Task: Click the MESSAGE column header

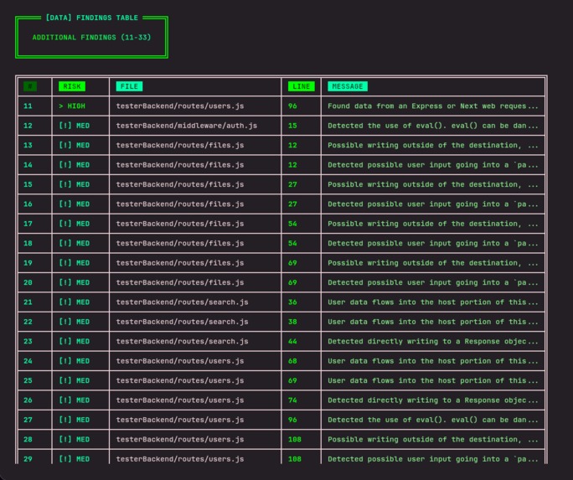Action: 347,86
